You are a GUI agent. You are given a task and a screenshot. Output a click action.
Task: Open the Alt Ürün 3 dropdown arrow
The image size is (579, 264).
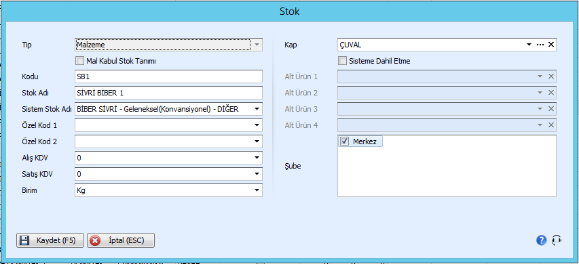click(x=540, y=109)
